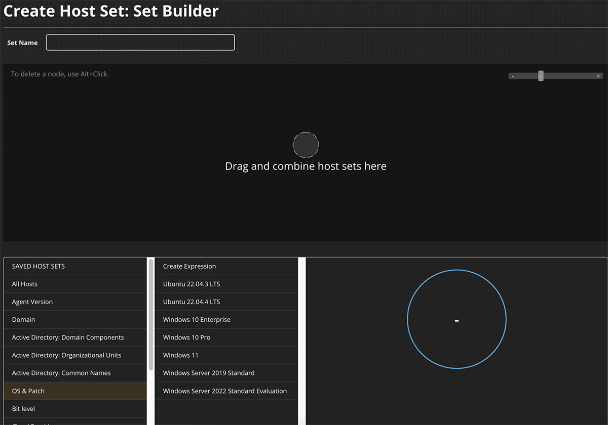
Task: Select Active Directory: Common Names
Action: (75, 373)
